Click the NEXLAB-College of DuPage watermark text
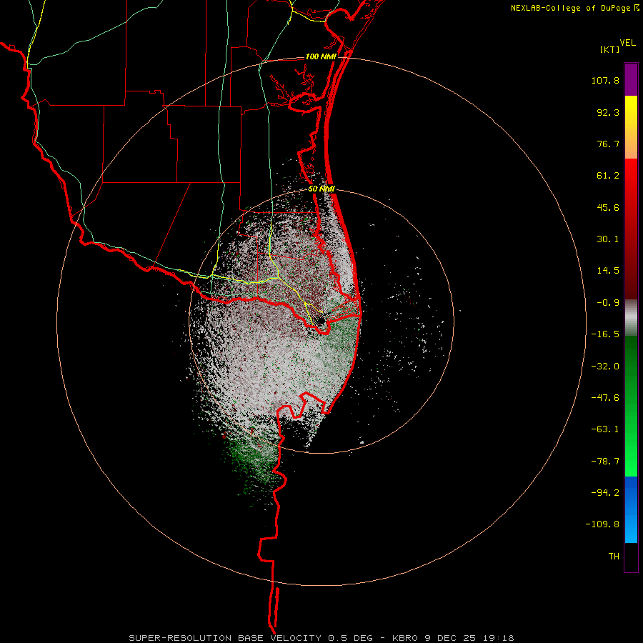This screenshot has height=643, width=643. [x=574, y=8]
